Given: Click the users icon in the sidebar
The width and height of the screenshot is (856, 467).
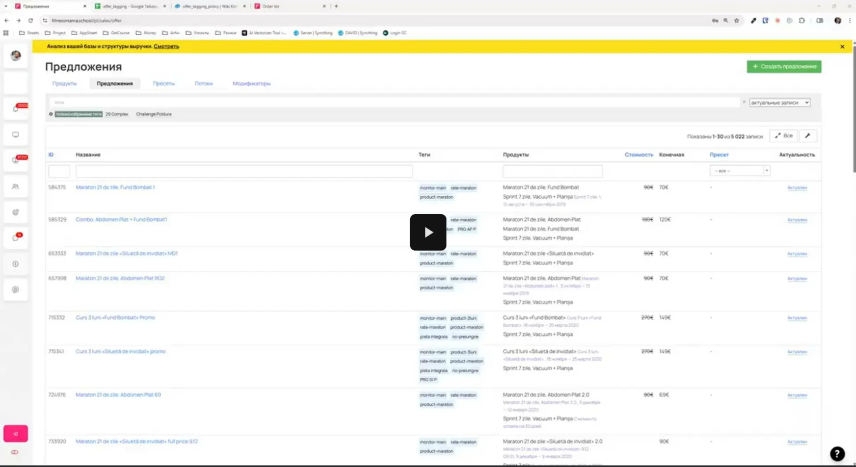Looking at the screenshot, I should [x=16, y=187].
